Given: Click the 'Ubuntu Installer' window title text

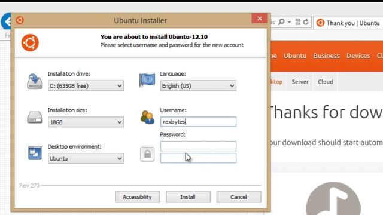Looking at the screenshot, I should point(141,20).
